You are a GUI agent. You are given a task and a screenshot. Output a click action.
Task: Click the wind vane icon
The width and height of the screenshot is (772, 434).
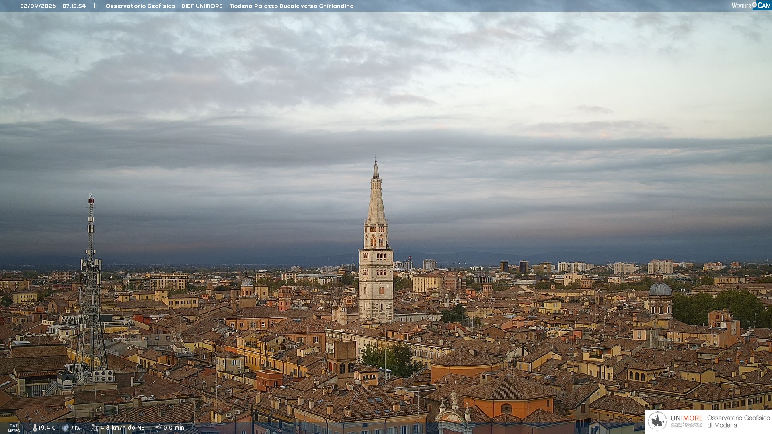[94, 428]
